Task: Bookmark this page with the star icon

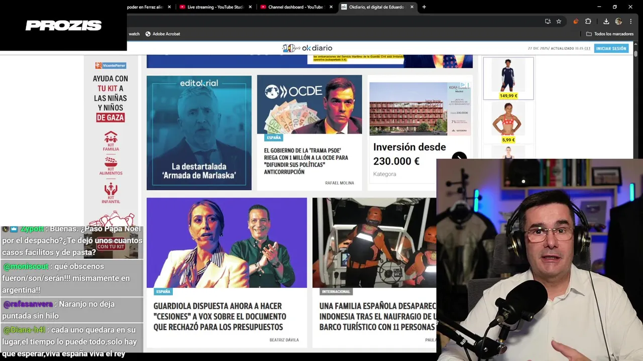Action: pyautogui.click(x=559, y=21)
